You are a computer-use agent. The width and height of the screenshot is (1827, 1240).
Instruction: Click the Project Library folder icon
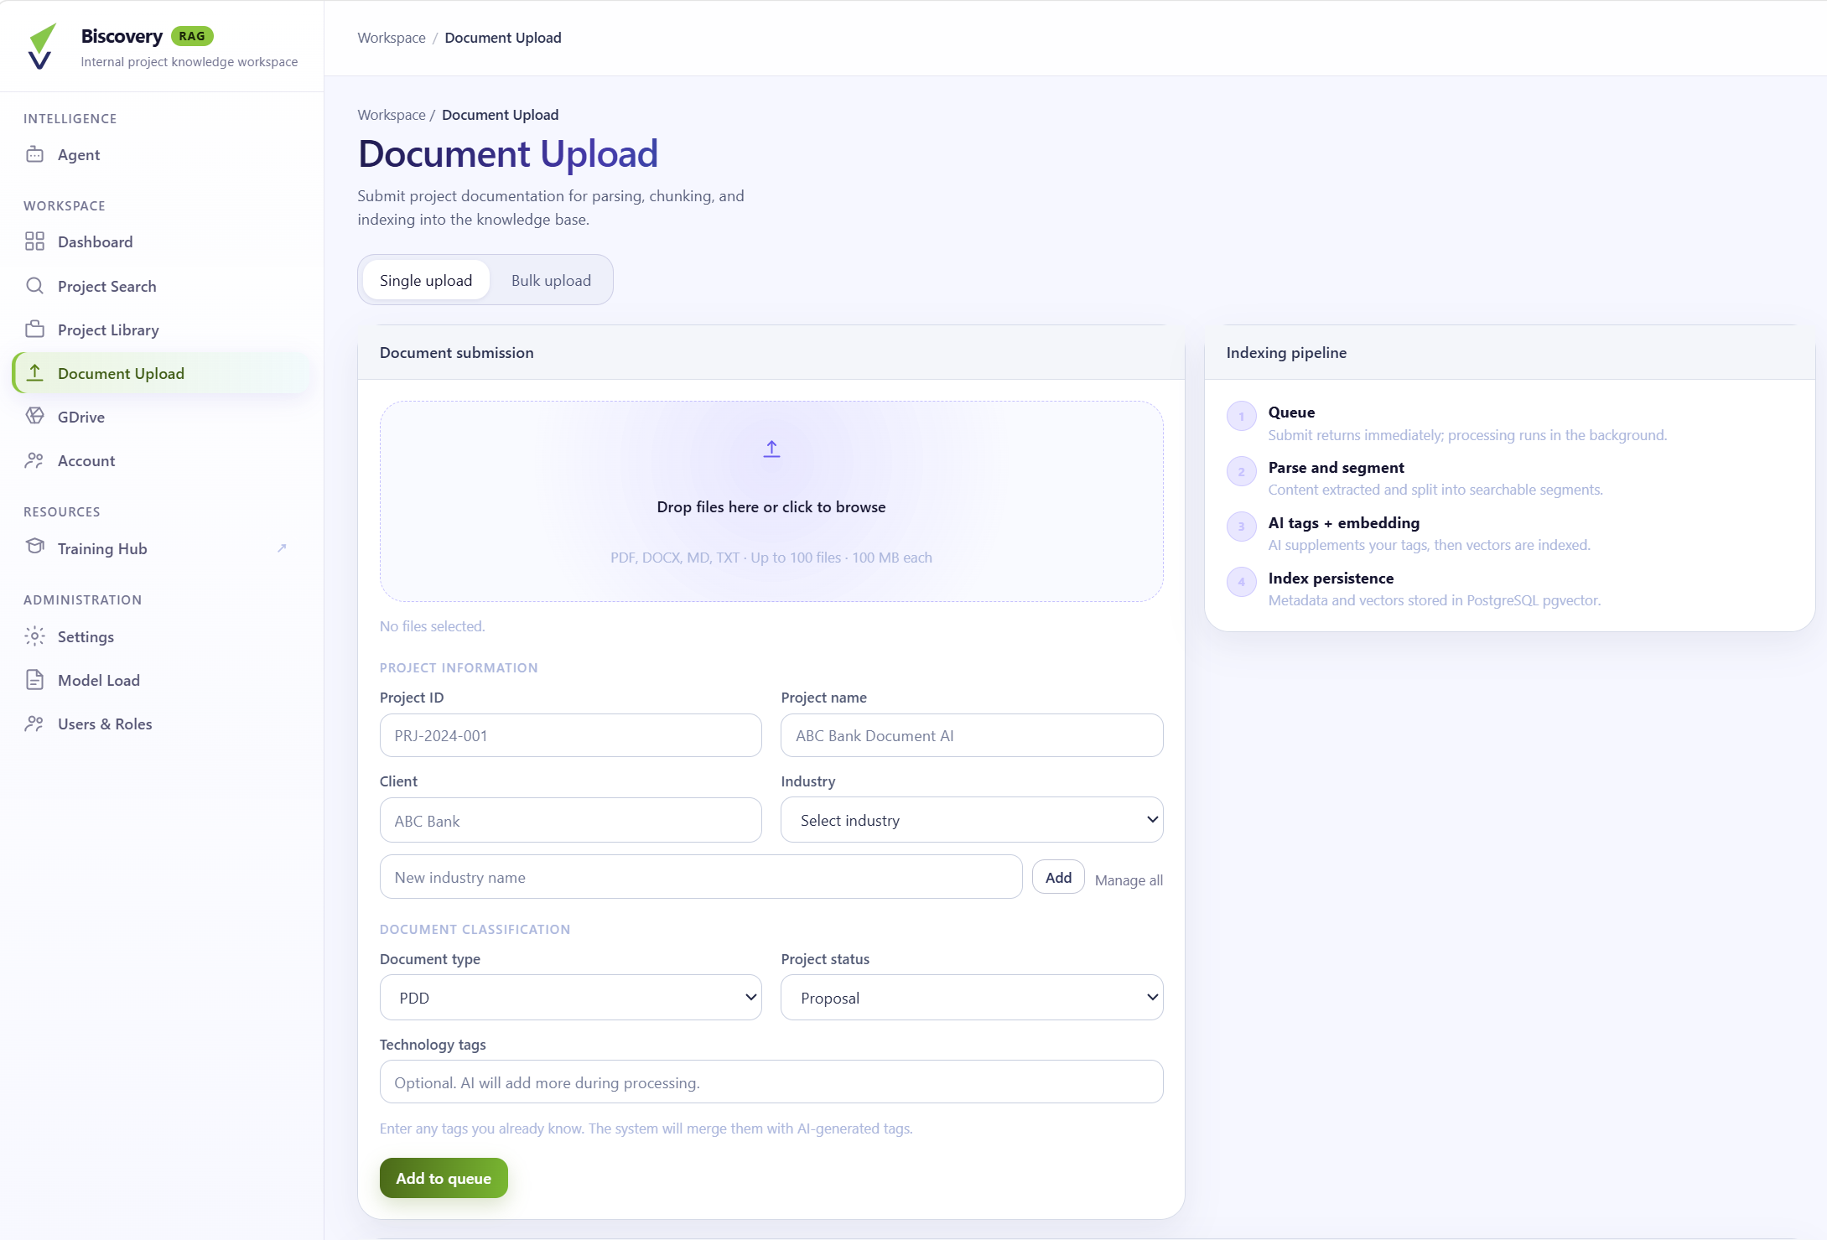(34, 329)
